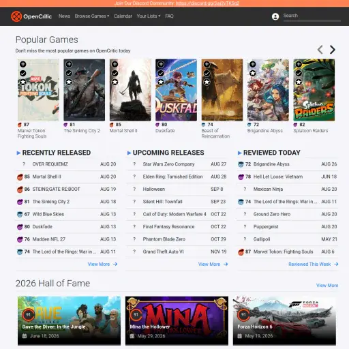Open Grand Theft Auto VI upcoming entry
The height and width of the screenshot is (349, 349).
[x=177, y=252]
